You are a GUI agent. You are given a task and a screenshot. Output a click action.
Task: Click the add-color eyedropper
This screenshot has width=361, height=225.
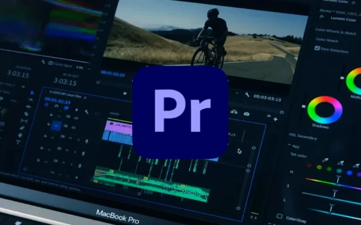click(341, 163)
